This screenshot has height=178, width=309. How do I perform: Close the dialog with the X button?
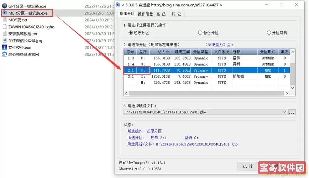pyautogui.click(x=297, y=5)
